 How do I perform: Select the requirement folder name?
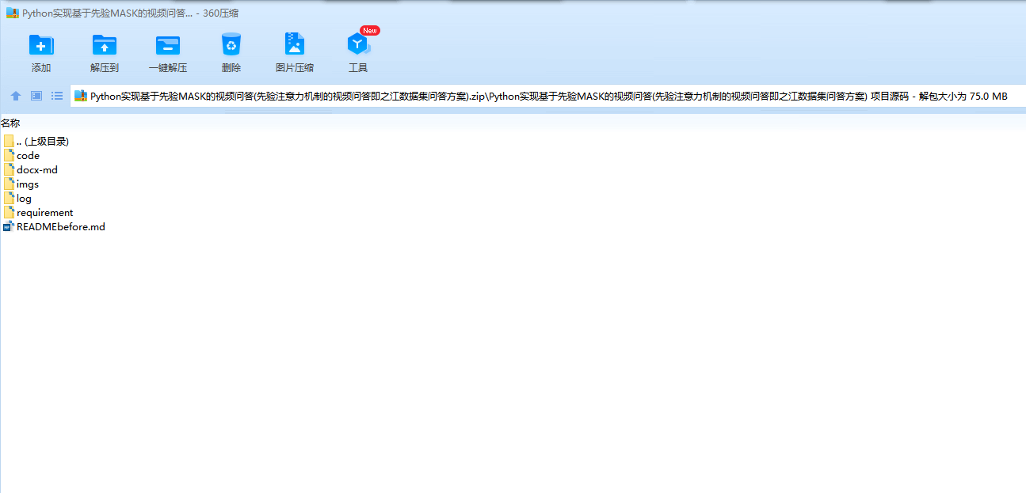(x=45, y=213)
